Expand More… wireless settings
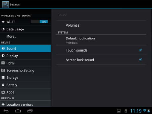Screen dimensions: 152x114 [25, 37]
